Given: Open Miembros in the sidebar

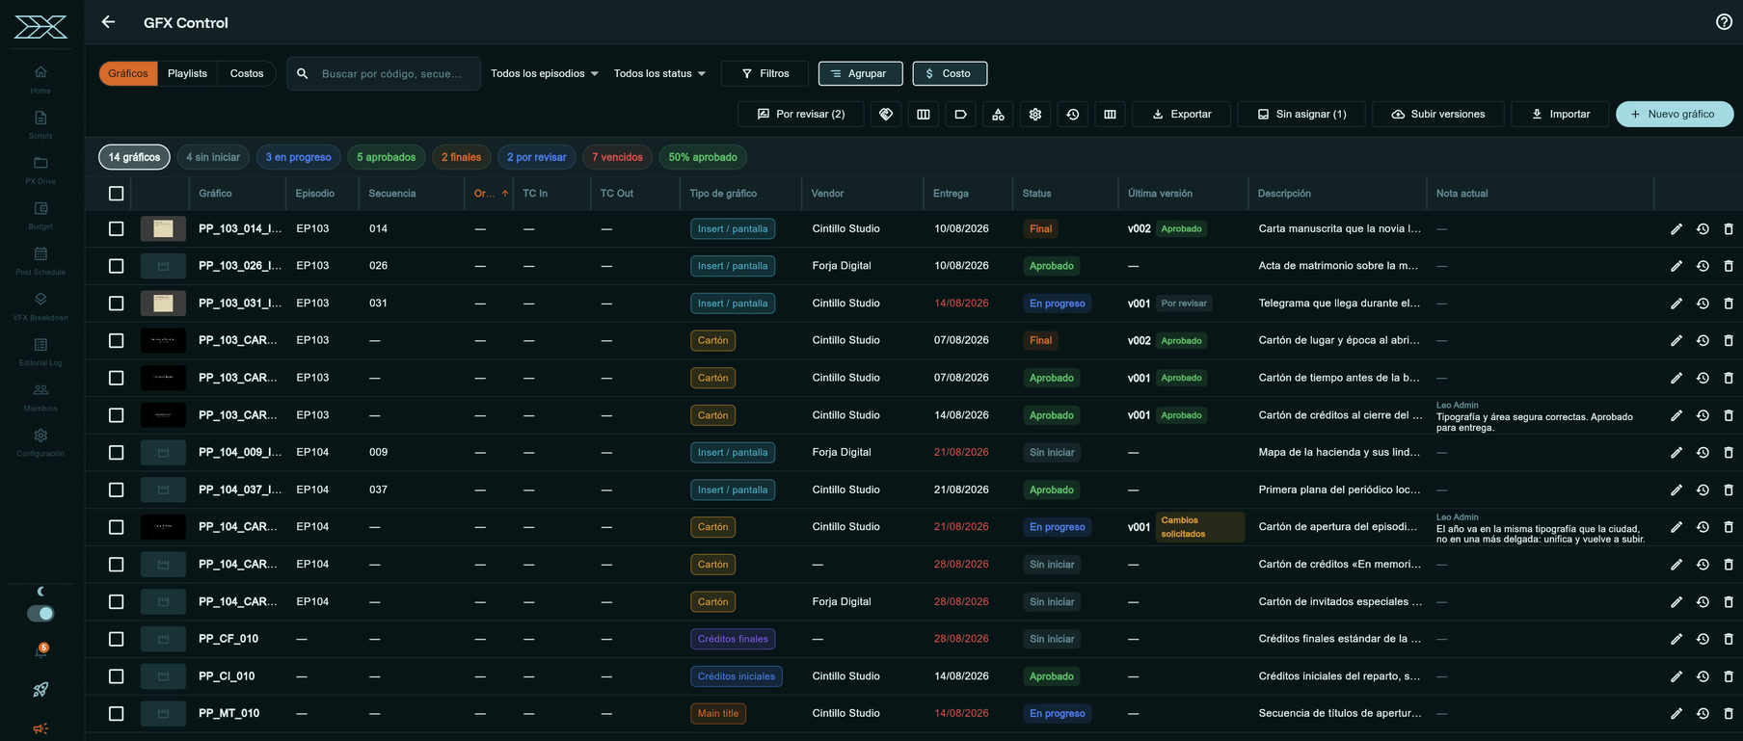Looking at the screenshot, I should [x=40, y=396].
